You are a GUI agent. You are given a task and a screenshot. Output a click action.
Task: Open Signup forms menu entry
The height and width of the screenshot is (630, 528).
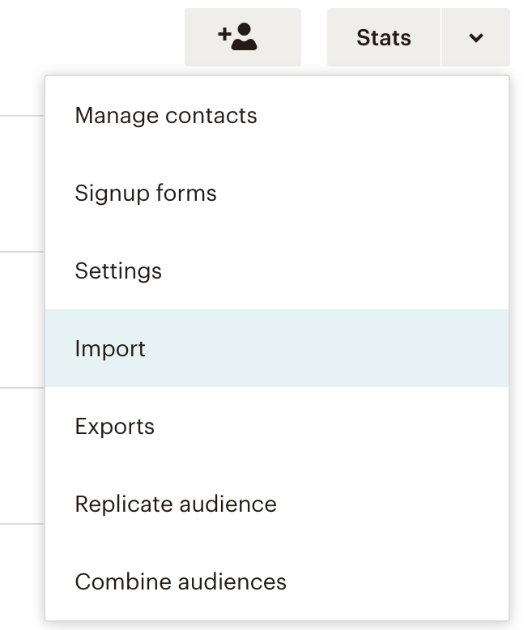[x=146, y=194]
